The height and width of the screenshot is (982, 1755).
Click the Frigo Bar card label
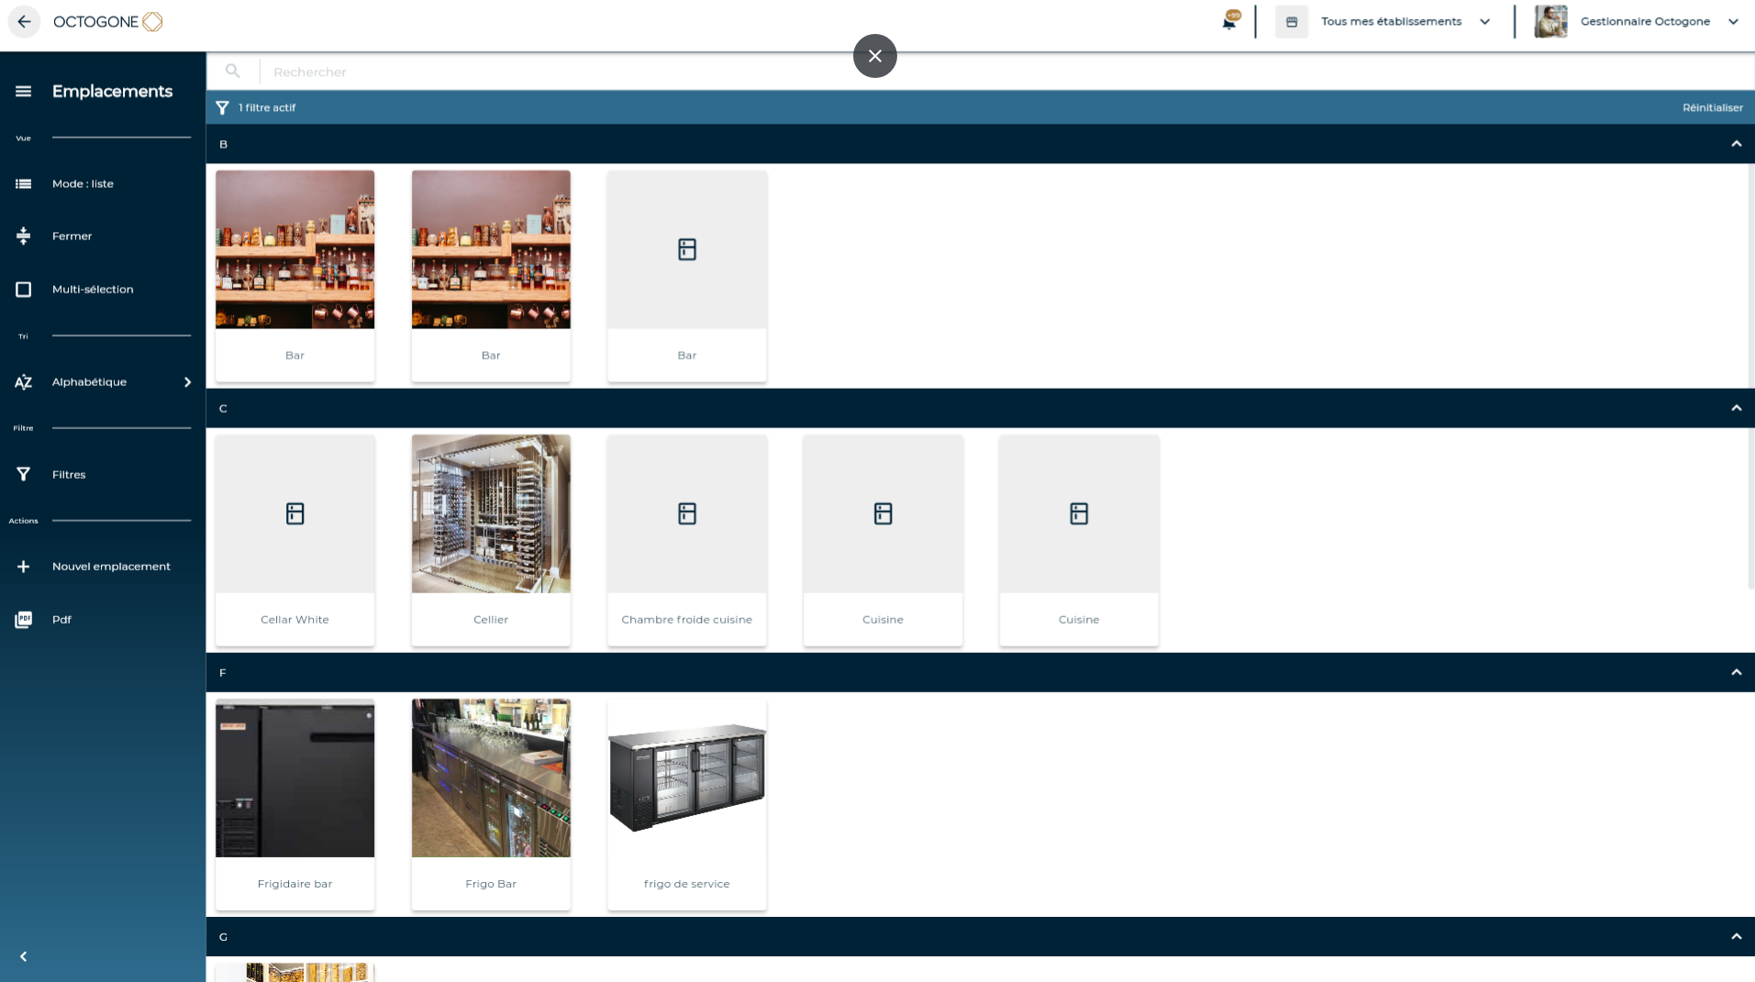(x=491, y=884)
